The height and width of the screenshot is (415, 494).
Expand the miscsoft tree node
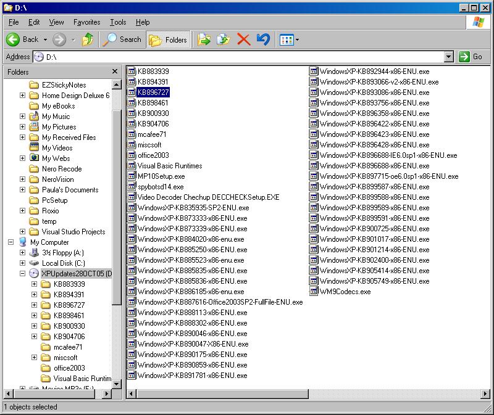[35, 358]
